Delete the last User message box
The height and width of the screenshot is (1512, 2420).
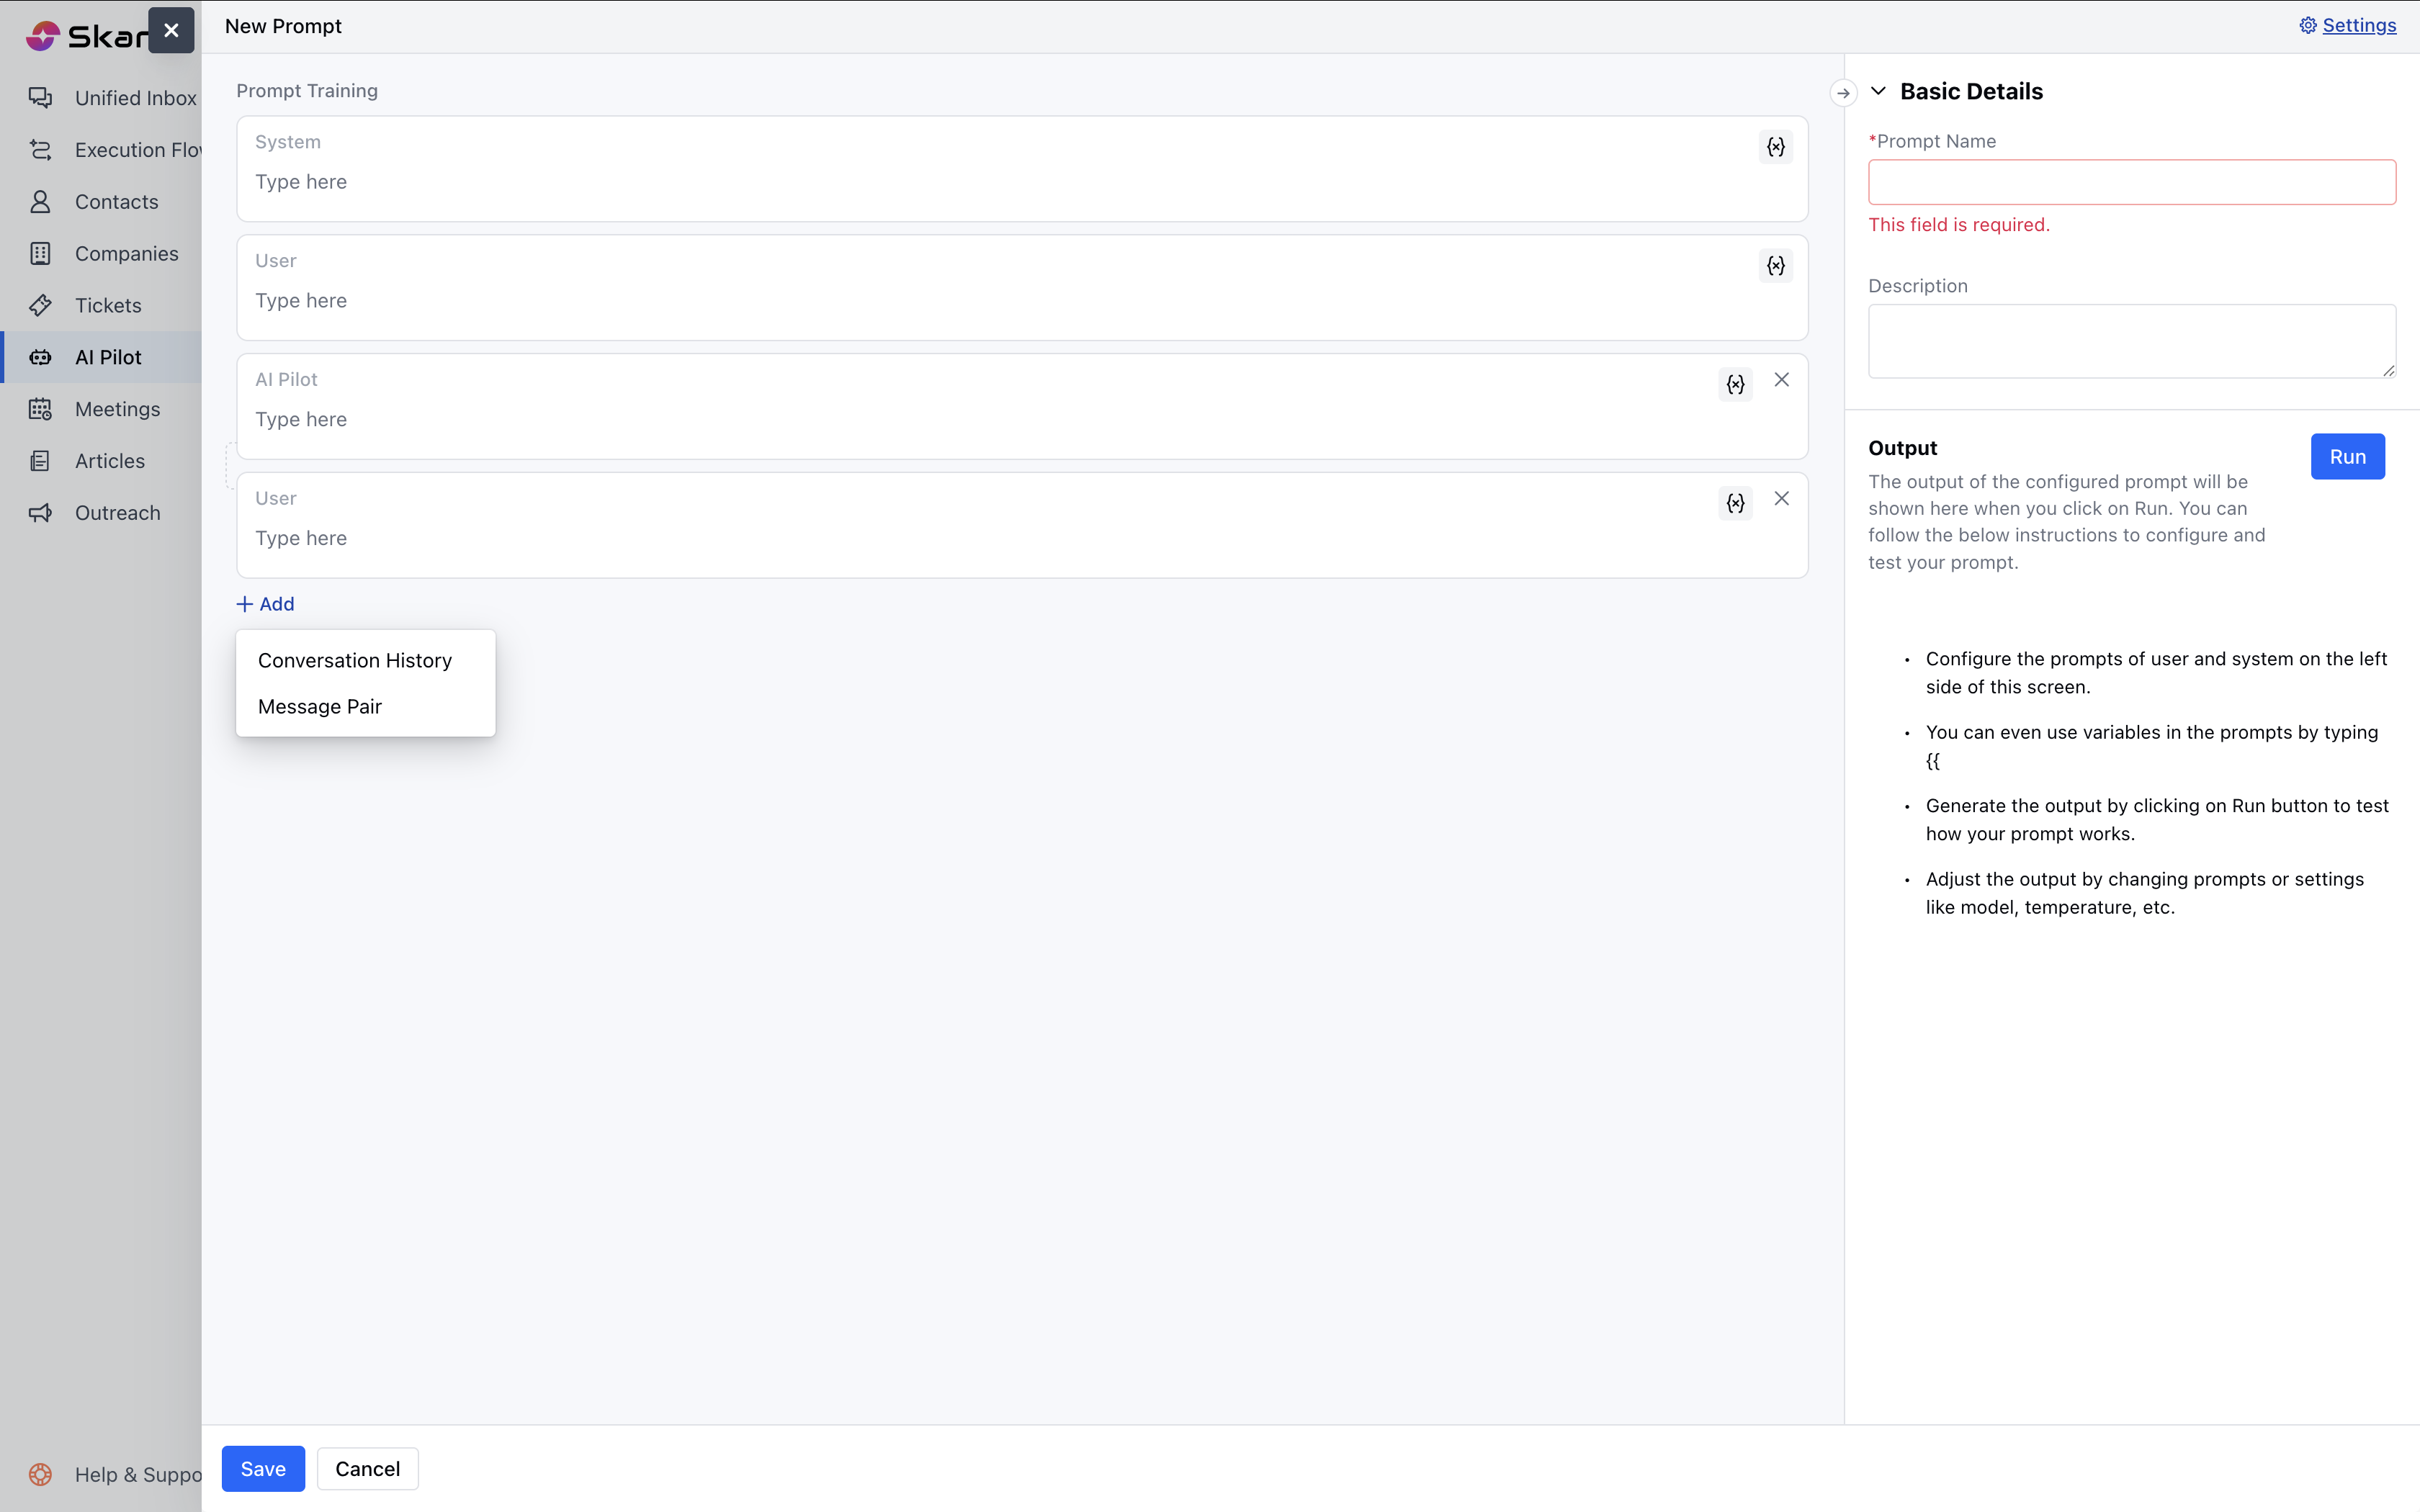coord(1781,499)
